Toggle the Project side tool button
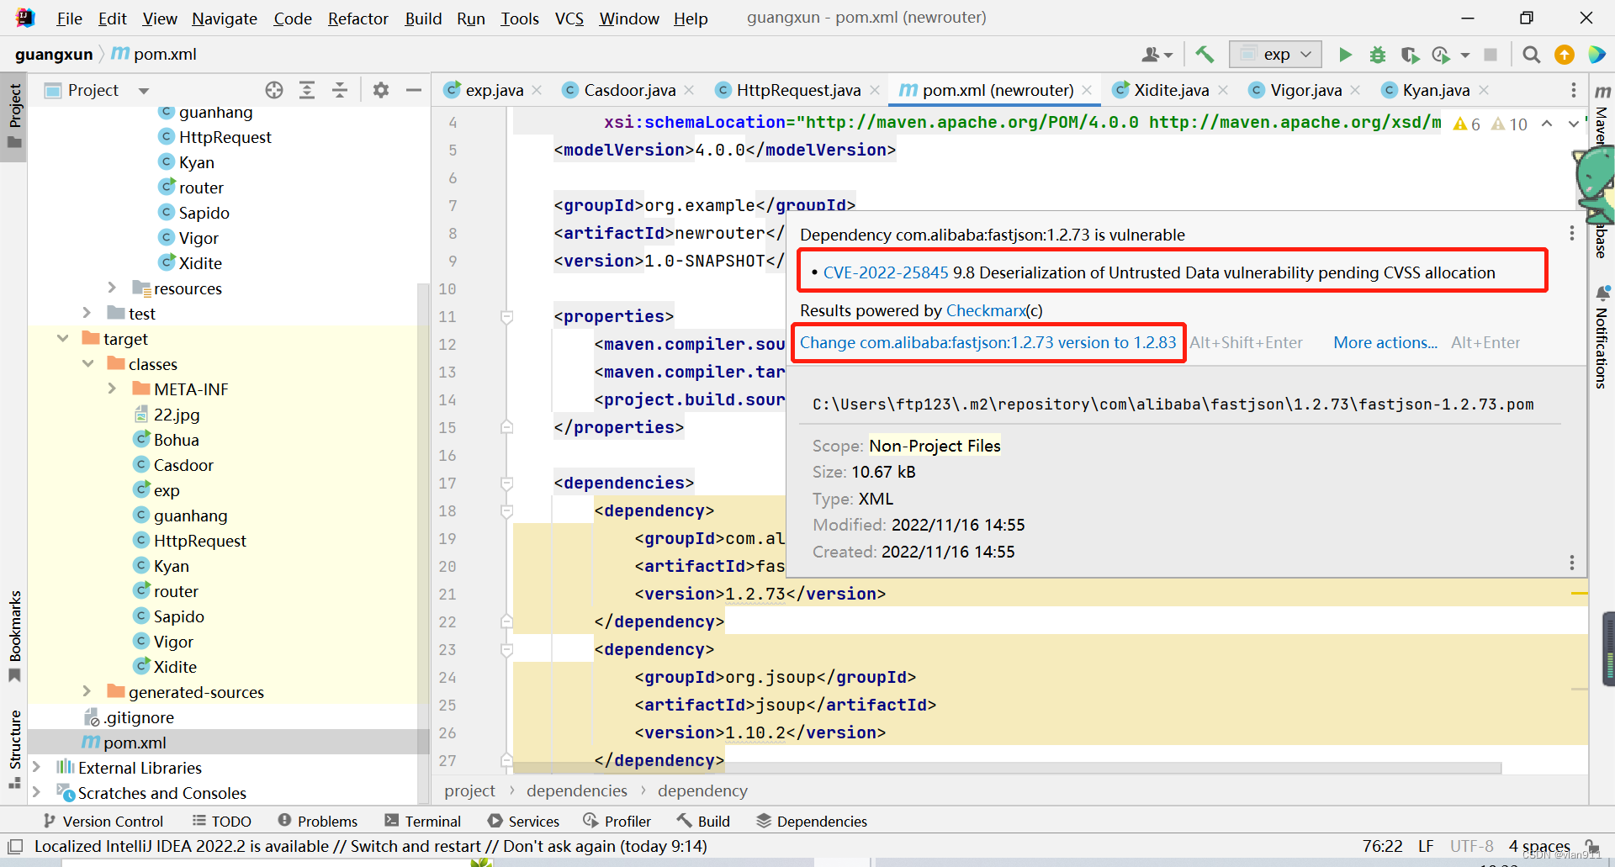Viewport: 1615px width, 867px height. [x=14, y=115]
